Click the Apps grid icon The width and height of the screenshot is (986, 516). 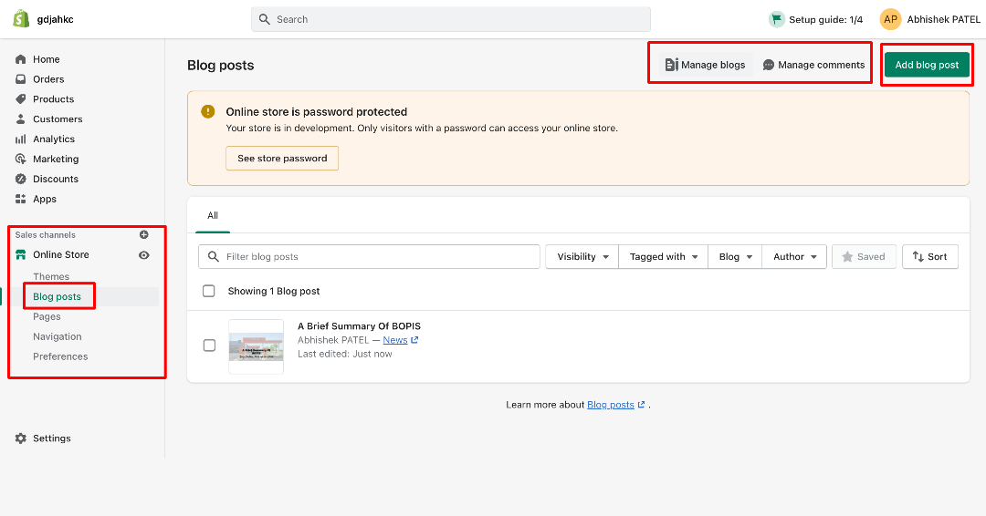tap(21, 199)
